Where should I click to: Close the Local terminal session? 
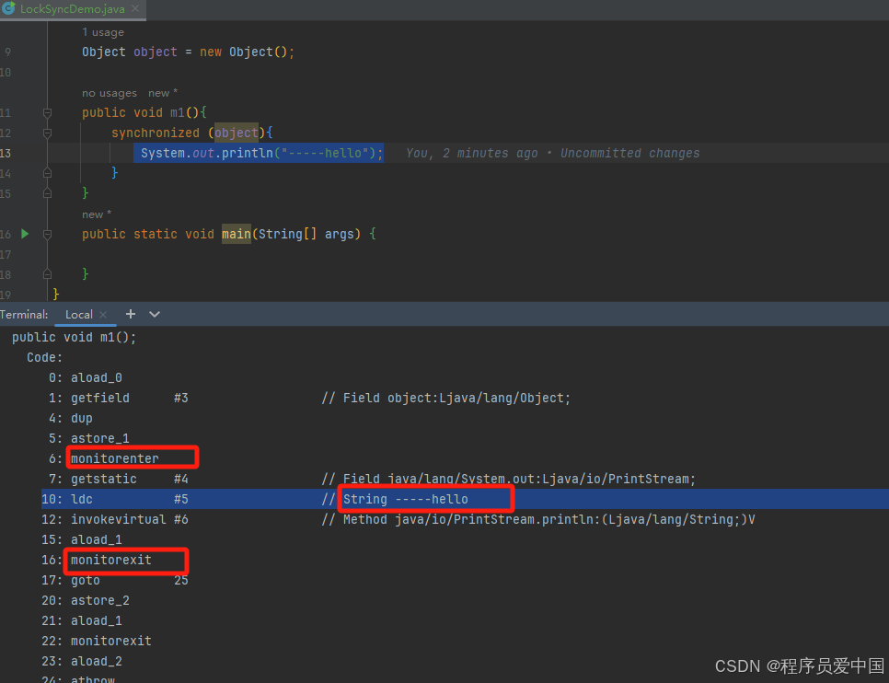[x=103, y=315]
